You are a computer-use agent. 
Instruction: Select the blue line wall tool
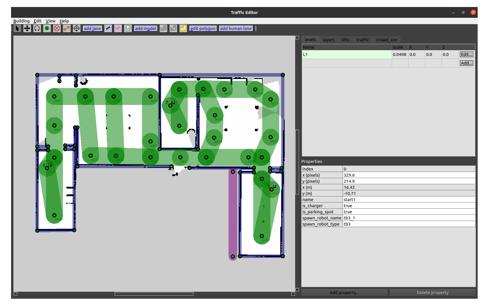[x=108, y=28]
